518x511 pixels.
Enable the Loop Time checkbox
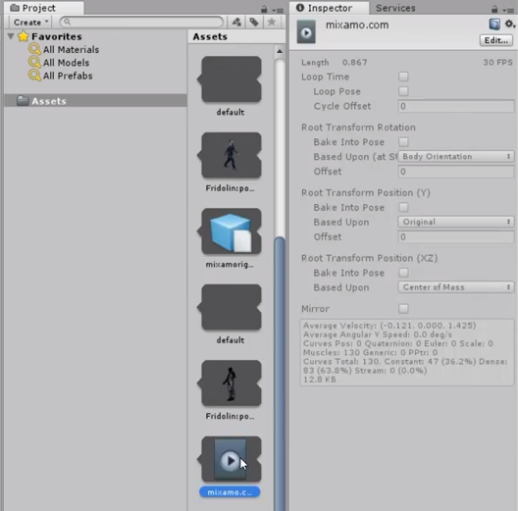403,77
